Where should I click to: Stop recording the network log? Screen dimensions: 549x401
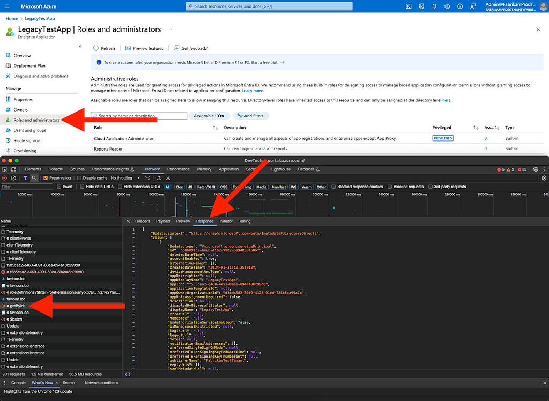point(4,178)
